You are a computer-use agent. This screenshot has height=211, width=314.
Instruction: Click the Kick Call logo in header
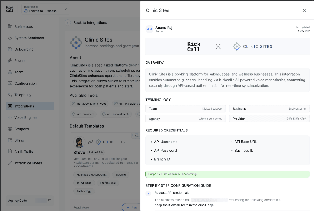pos(10,9)
